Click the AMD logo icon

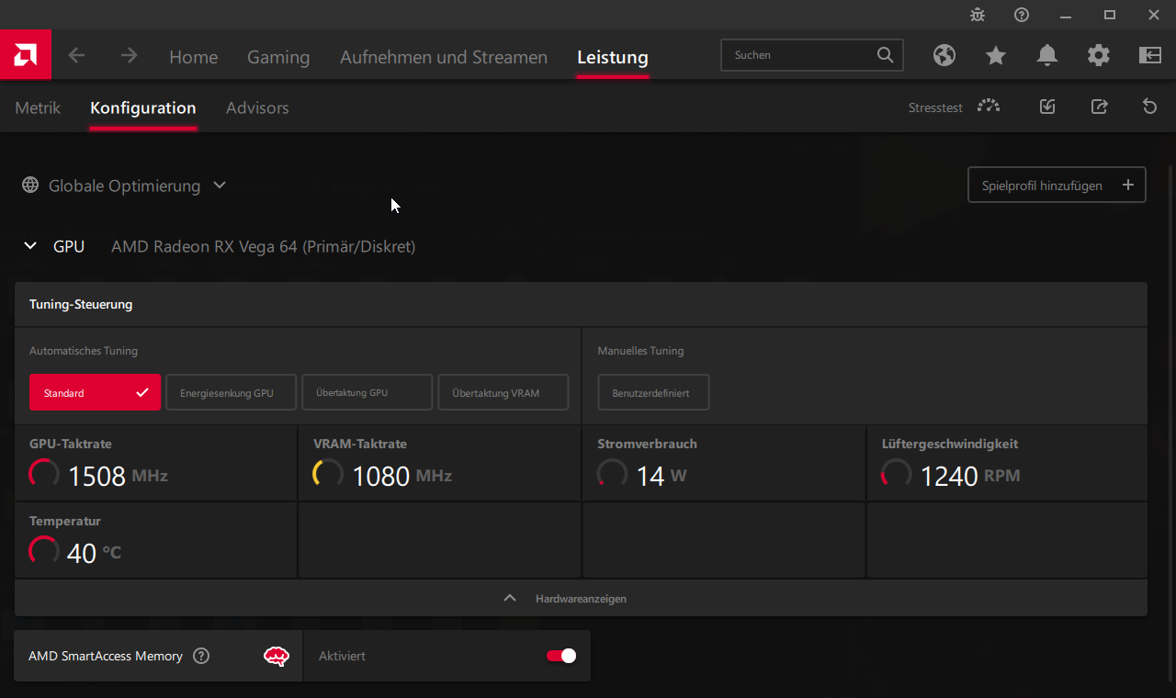[x=25, y=55]
